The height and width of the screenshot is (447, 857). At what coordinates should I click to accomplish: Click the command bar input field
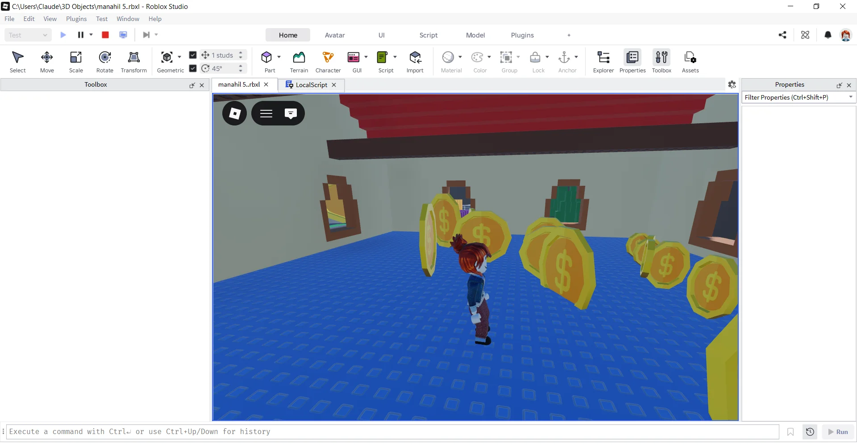393,432
